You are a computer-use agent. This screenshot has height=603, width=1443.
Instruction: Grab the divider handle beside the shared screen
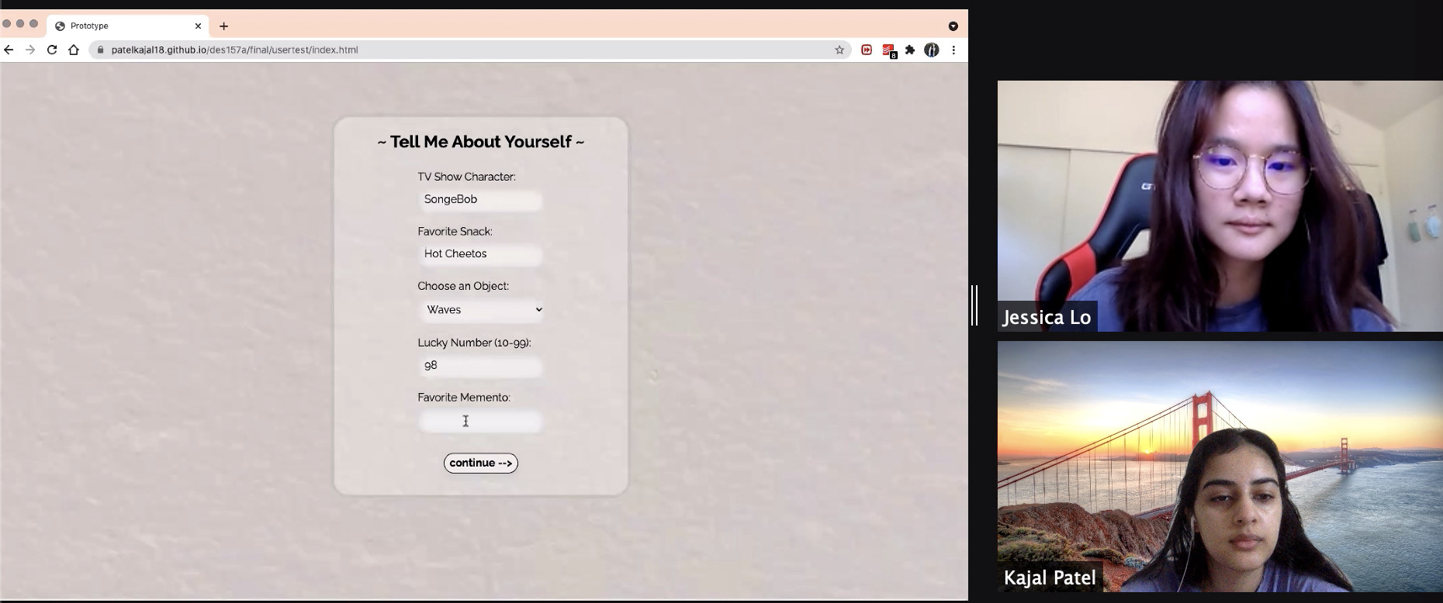(x=974, y=305)
